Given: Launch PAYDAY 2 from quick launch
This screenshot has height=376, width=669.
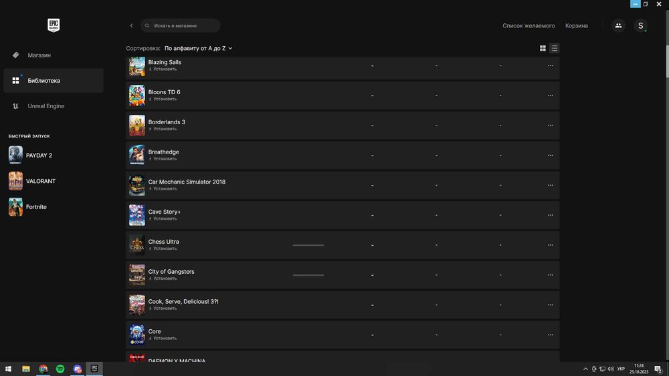Looking at the screenshot, I should point(39,156).
